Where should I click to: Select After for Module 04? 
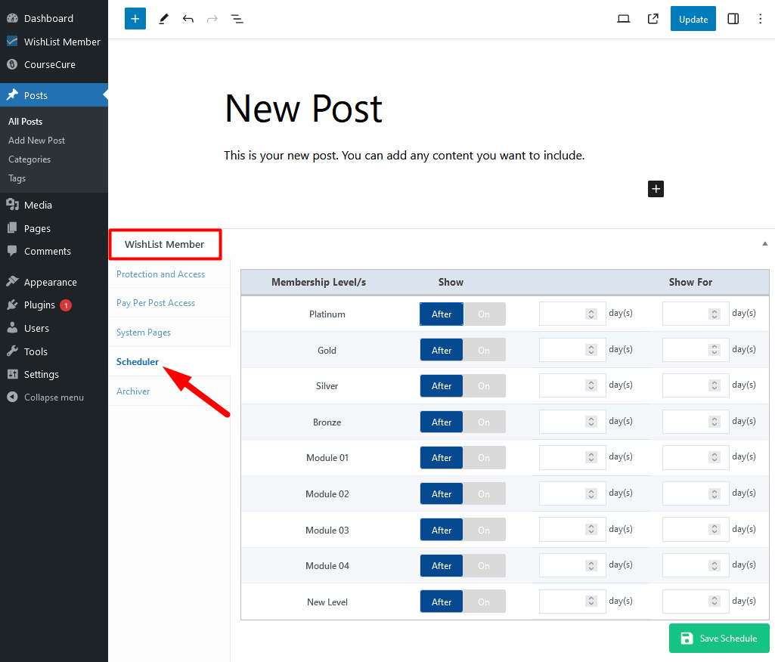(442, 566)
